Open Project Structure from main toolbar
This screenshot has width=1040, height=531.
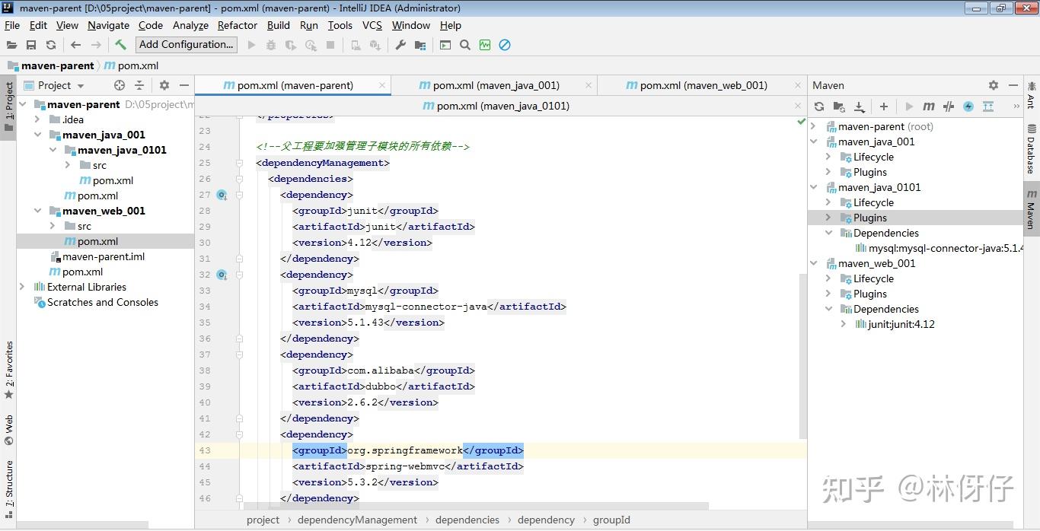tap(420, 45)
